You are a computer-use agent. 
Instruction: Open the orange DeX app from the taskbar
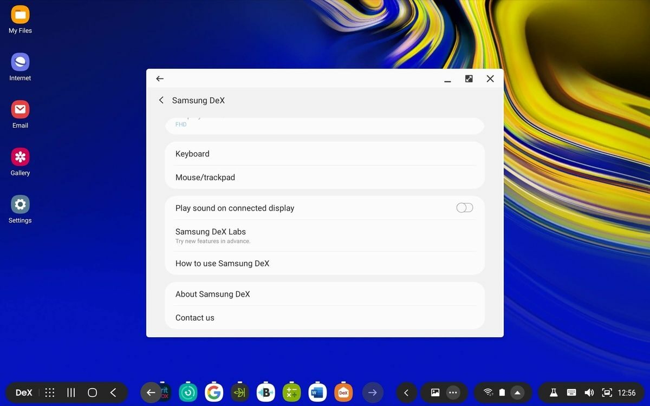click(x=343, y=392)
